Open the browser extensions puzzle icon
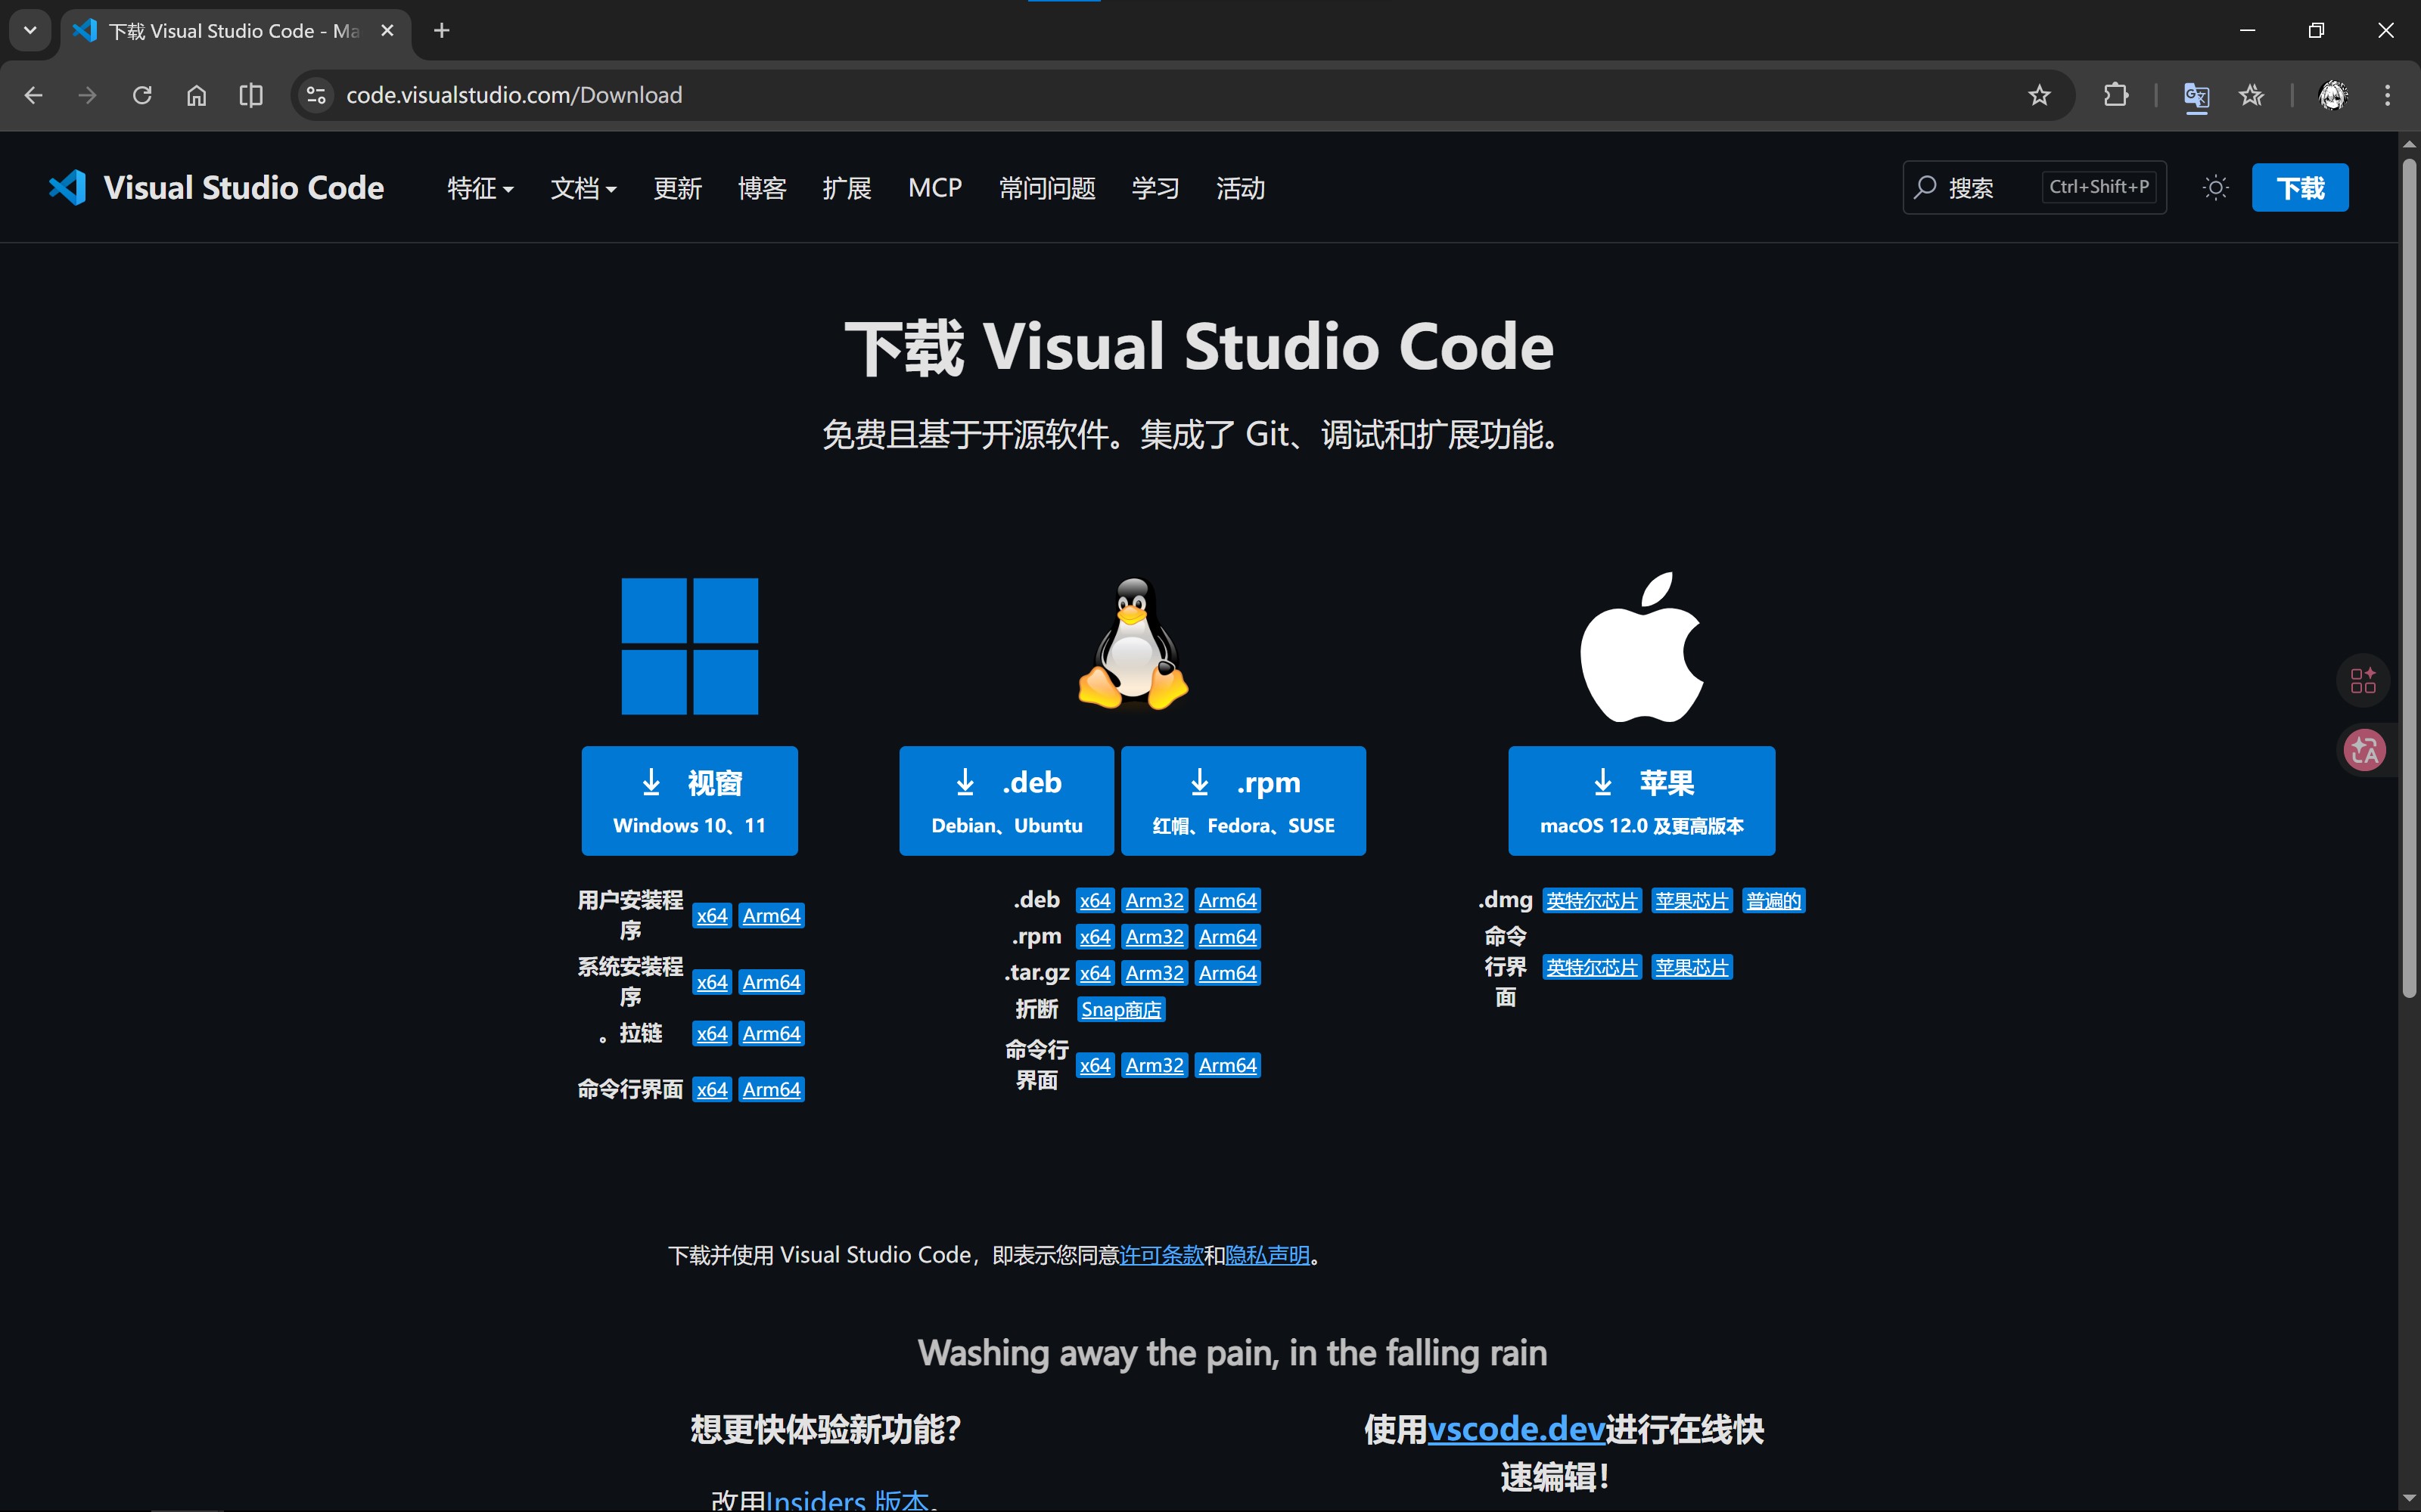The width and height of the screenshot is (2421, 1512). point(2116,95)
